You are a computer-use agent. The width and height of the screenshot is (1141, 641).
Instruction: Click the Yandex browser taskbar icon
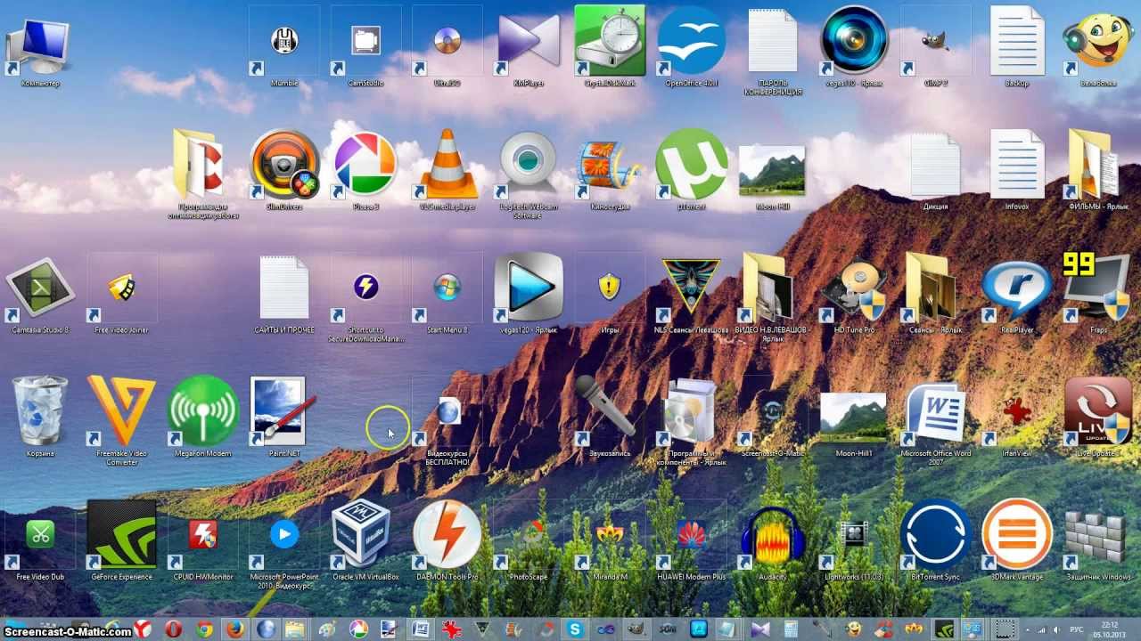143,629
